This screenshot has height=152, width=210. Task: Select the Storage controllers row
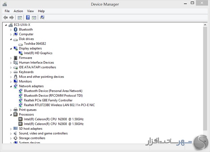(x=32, y=138)
